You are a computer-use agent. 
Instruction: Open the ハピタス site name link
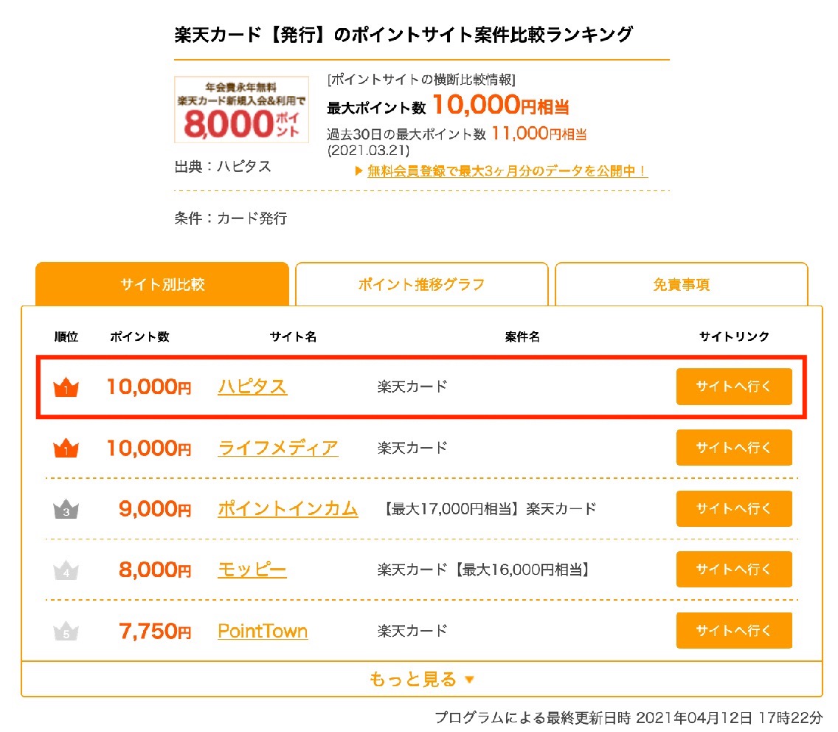coord(252,387)
